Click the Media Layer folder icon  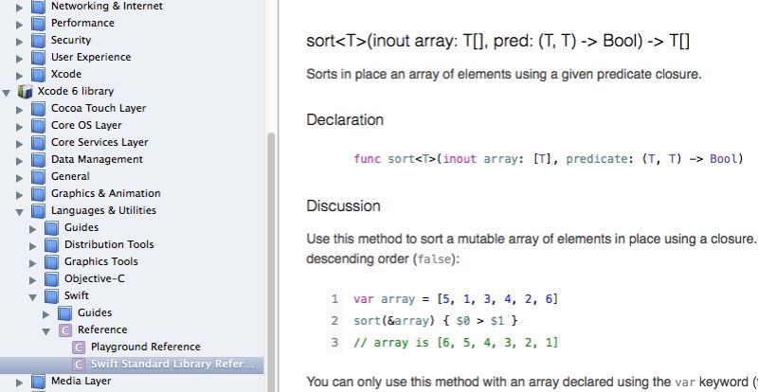coord(38,381)
